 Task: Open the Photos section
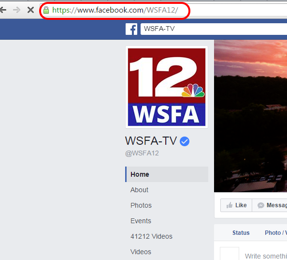pos(141,205)
